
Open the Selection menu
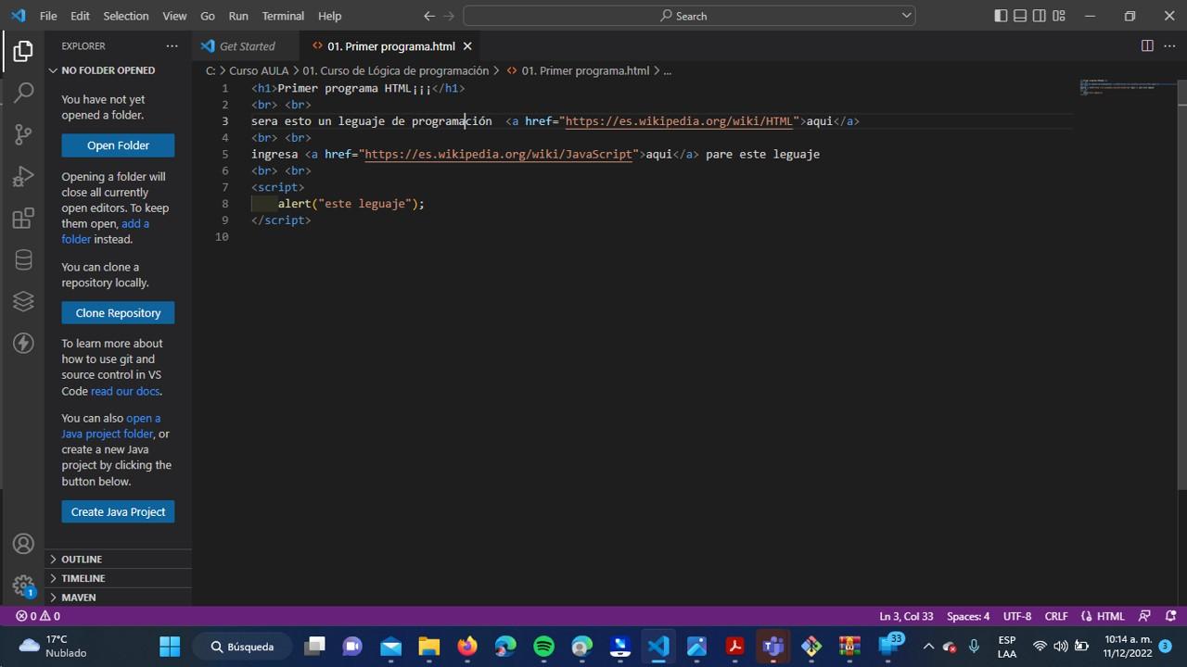125,16
